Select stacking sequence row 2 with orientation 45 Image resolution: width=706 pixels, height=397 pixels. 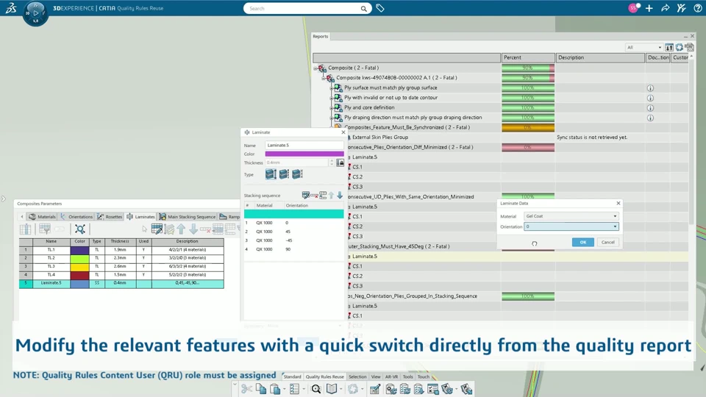293,232
